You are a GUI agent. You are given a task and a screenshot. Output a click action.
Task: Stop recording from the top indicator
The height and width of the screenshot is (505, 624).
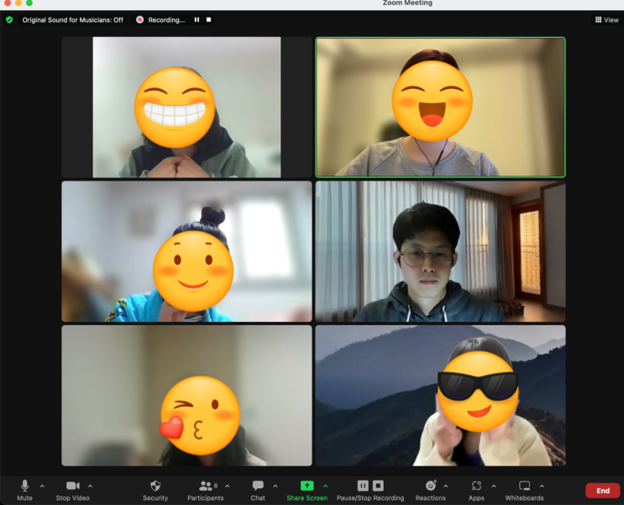click(208, 19)
